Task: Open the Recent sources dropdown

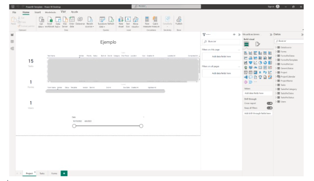Action: [90, 22]
